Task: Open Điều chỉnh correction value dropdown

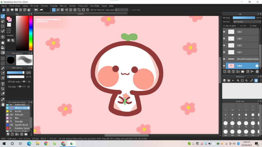Action: pos(121,10)
